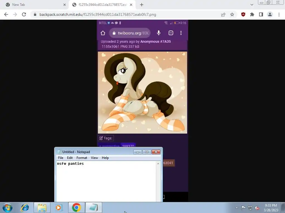Close the New Tab tab
This screenshot has height=213, width=285.
point(65,5)
